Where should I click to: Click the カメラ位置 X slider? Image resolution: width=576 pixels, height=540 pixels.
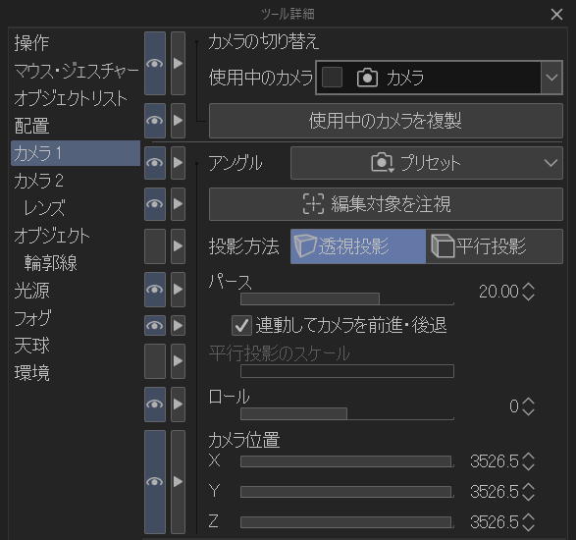[x=347, y=461]
